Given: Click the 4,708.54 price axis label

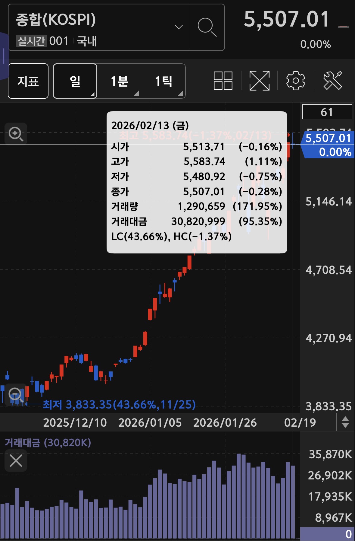Looking at the screenshot, I should 329,270.
